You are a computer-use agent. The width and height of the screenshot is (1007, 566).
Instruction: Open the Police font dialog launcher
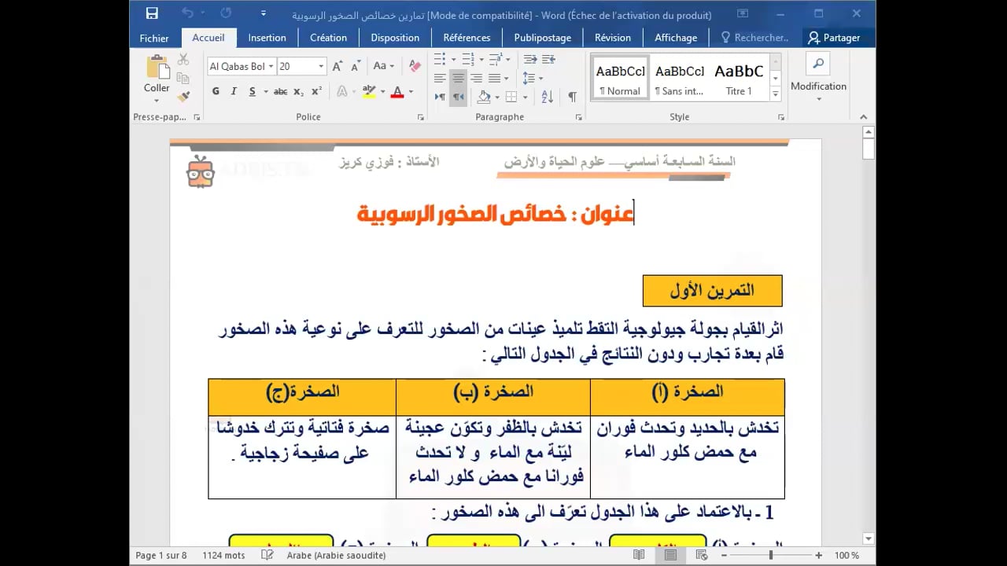[x=421, y=117]
